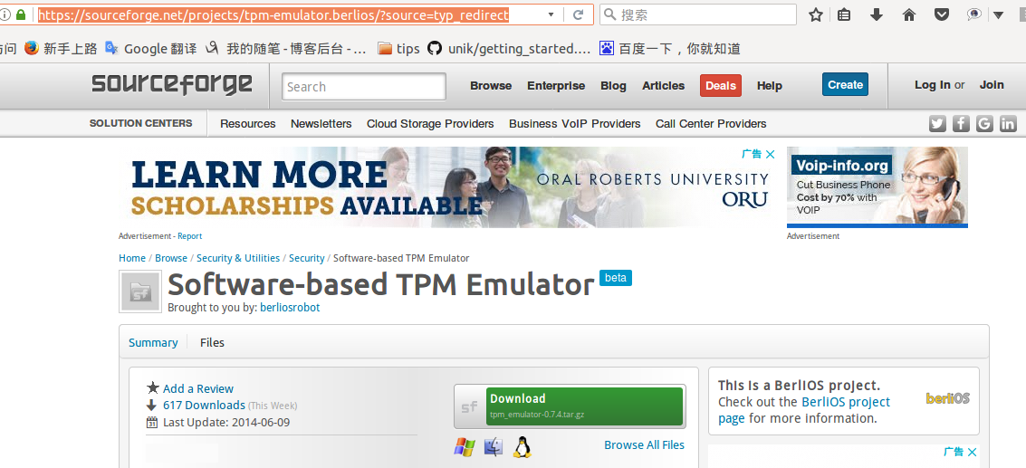This screenshot has height=468, width=1026.
Task: Open toolbar overflow triangle dropdown
Action: (999, 15)
